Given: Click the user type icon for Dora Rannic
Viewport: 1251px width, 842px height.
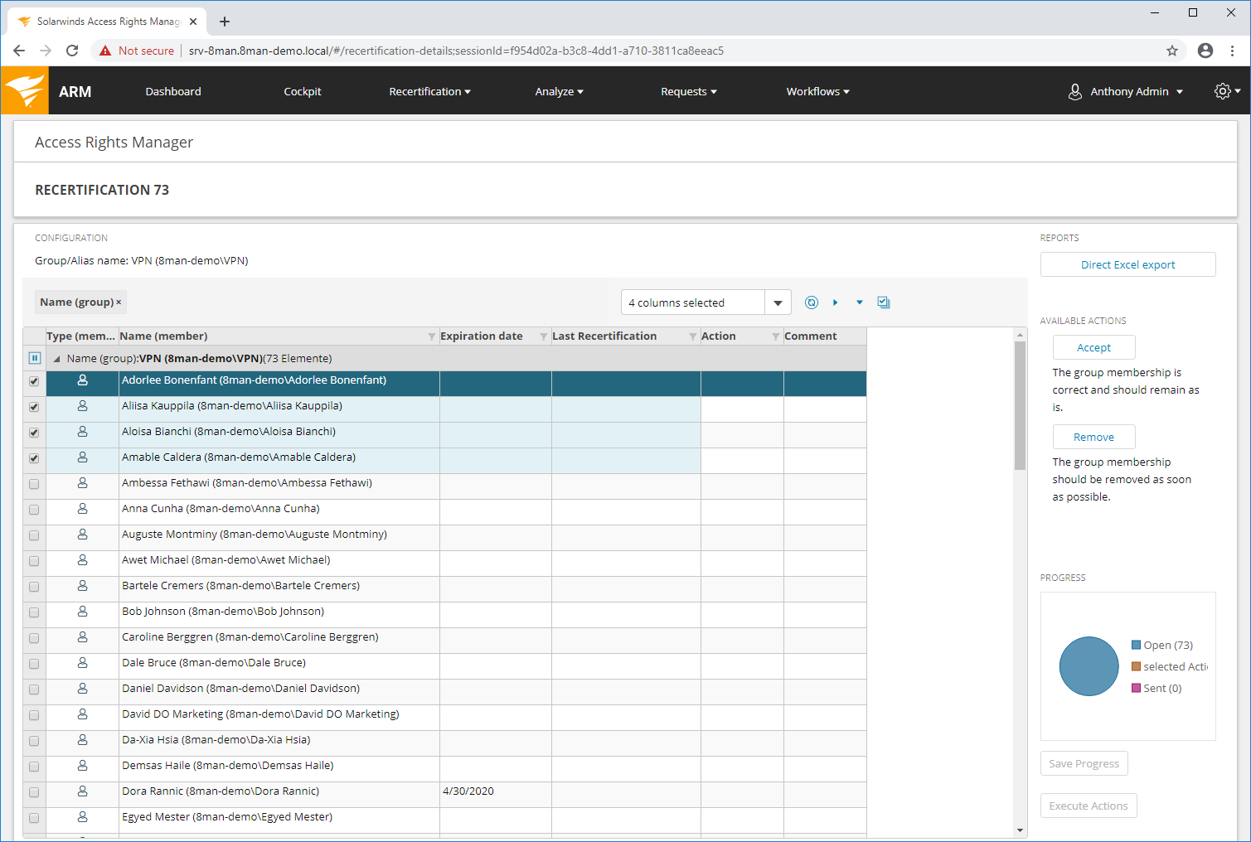Looking at the screenshot, I should point(82,791).
